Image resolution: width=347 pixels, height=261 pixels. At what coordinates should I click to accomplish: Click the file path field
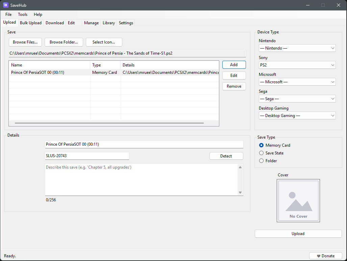(x=127, y=53)
